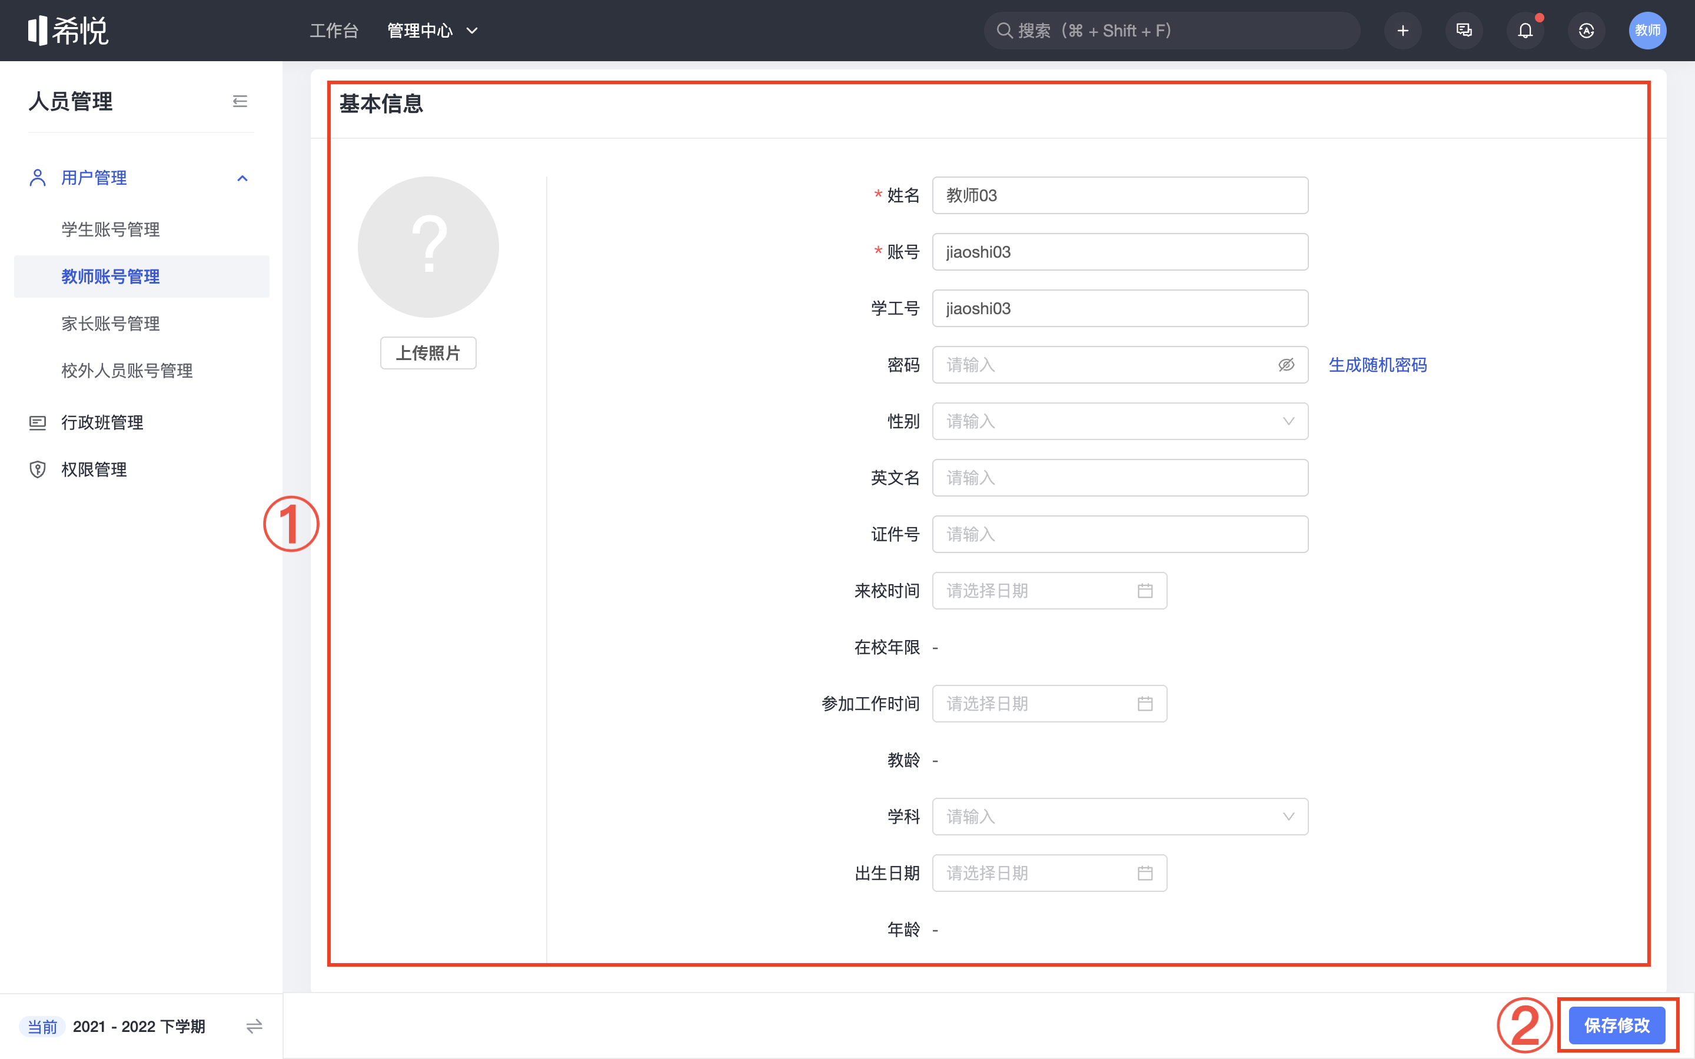This screenshot has height=1059, width=1695.
Task: Click the 上传照片 button
Action: (x=428, y=353)
